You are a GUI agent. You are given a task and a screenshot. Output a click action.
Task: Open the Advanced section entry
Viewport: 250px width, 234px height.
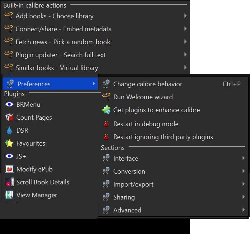(173, 210)
